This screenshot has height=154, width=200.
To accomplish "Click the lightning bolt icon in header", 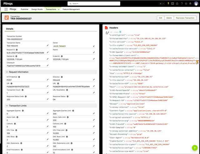I will tap(168, 3).
